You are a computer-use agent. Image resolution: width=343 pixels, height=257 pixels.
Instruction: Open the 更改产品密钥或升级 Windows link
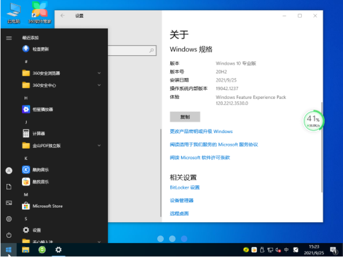(x=201, y=131)
